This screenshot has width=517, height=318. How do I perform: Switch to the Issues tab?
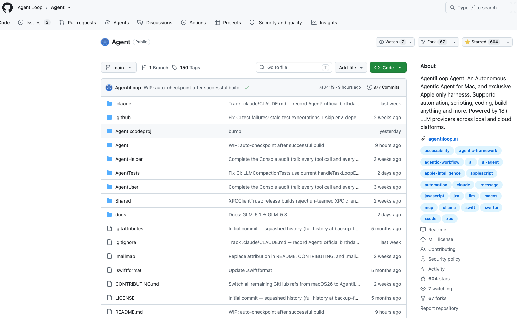(34, 23)
